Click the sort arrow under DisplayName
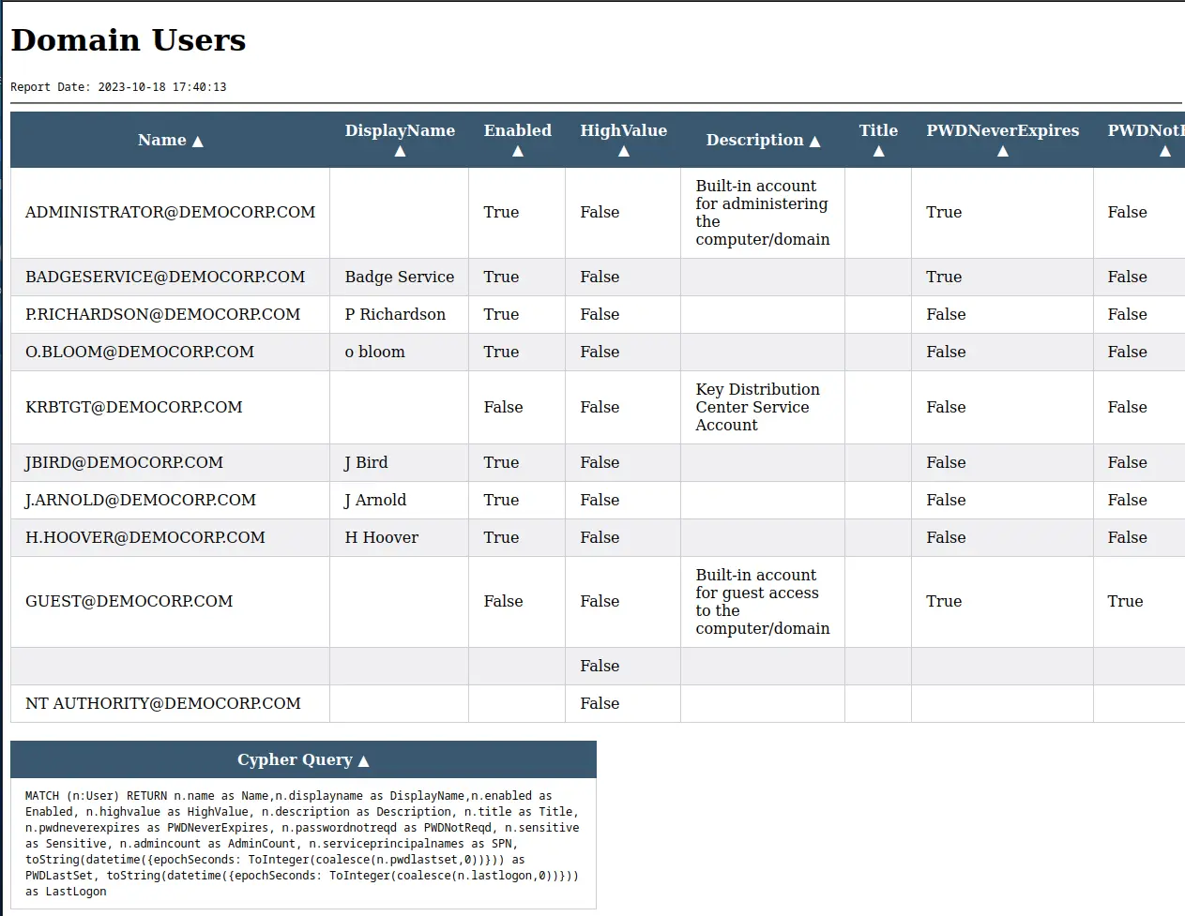The image size is (1185, 916). tap(400, 152)
